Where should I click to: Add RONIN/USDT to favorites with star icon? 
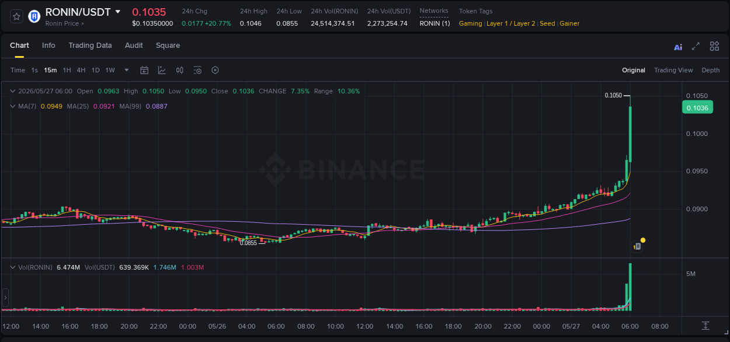16,16
